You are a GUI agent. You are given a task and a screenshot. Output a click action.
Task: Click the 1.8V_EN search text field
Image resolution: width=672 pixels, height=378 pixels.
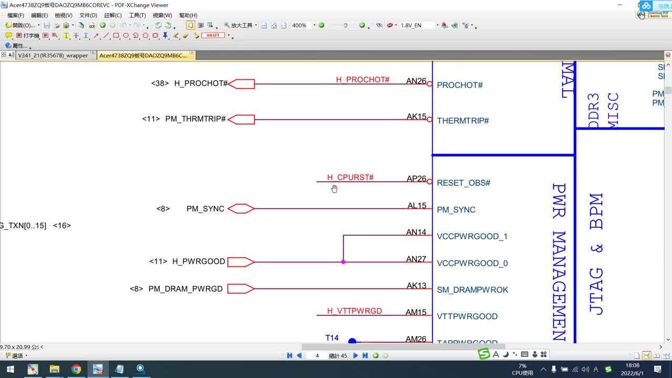point(417,25)
